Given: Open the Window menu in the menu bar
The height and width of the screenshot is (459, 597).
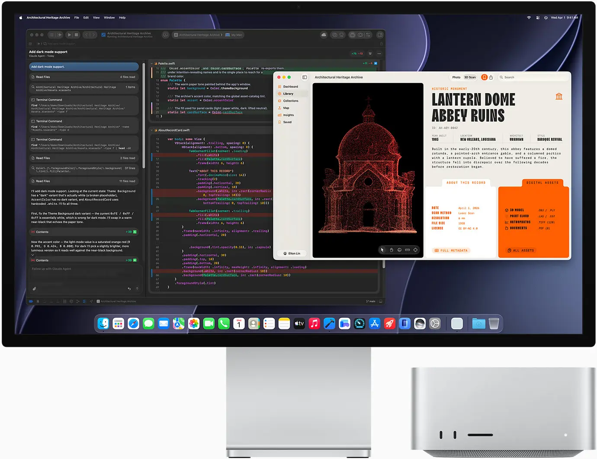Looking at the screenshot, I should point(109,18).
